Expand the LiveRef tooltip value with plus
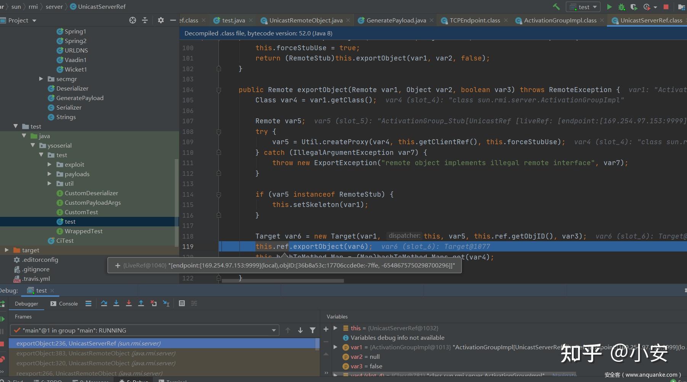Image resolution: width=687 pixels, height=382 pixels. click(x=118, y=265)
